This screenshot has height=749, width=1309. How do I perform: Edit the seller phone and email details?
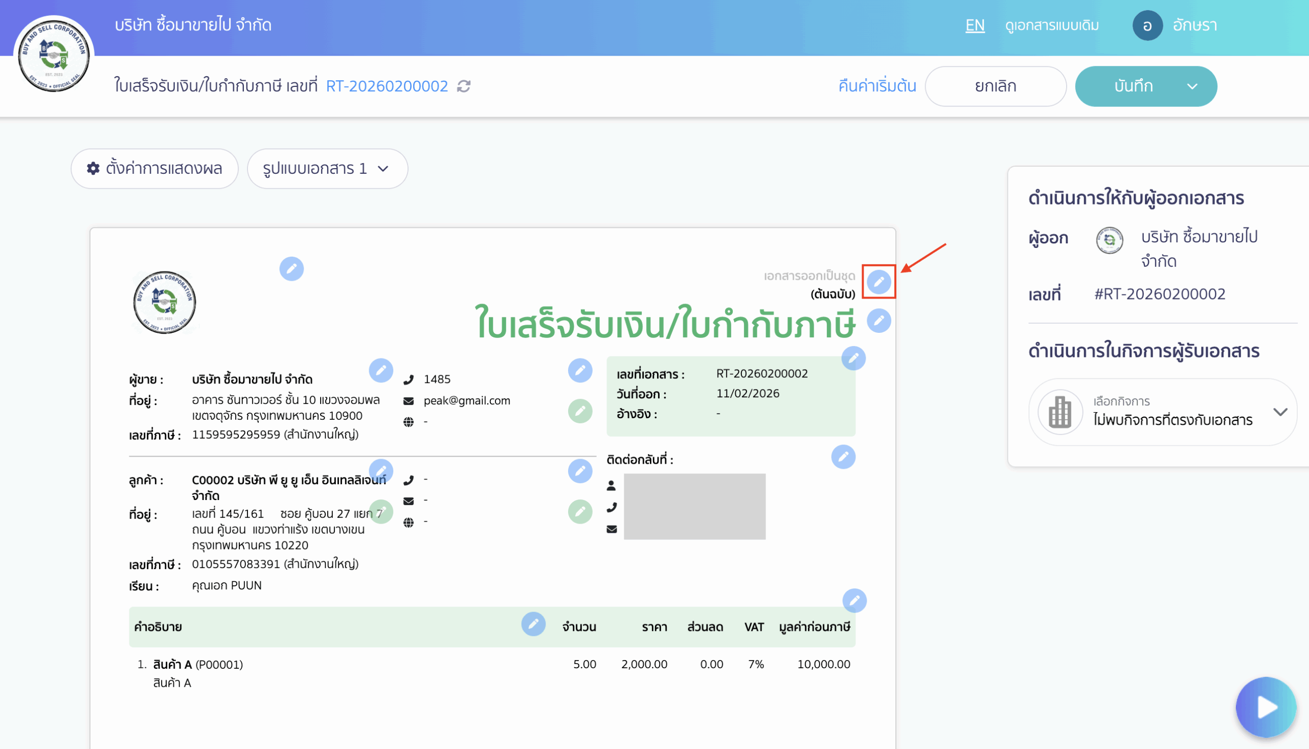pos(580,370)
